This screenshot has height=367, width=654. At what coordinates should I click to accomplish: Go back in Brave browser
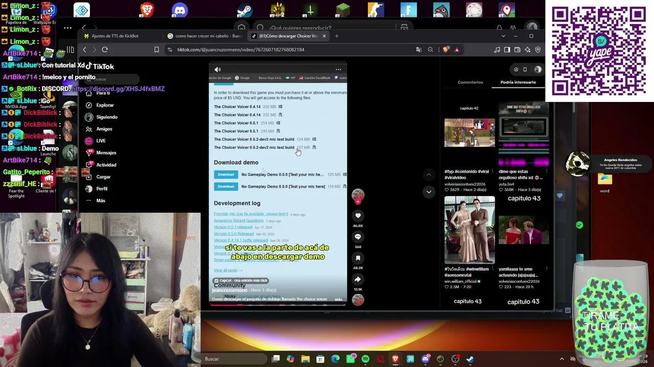pos(85,49)
